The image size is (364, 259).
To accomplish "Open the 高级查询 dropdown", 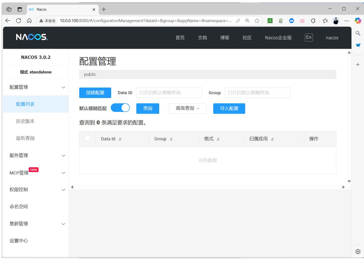I will coord(188,108).
